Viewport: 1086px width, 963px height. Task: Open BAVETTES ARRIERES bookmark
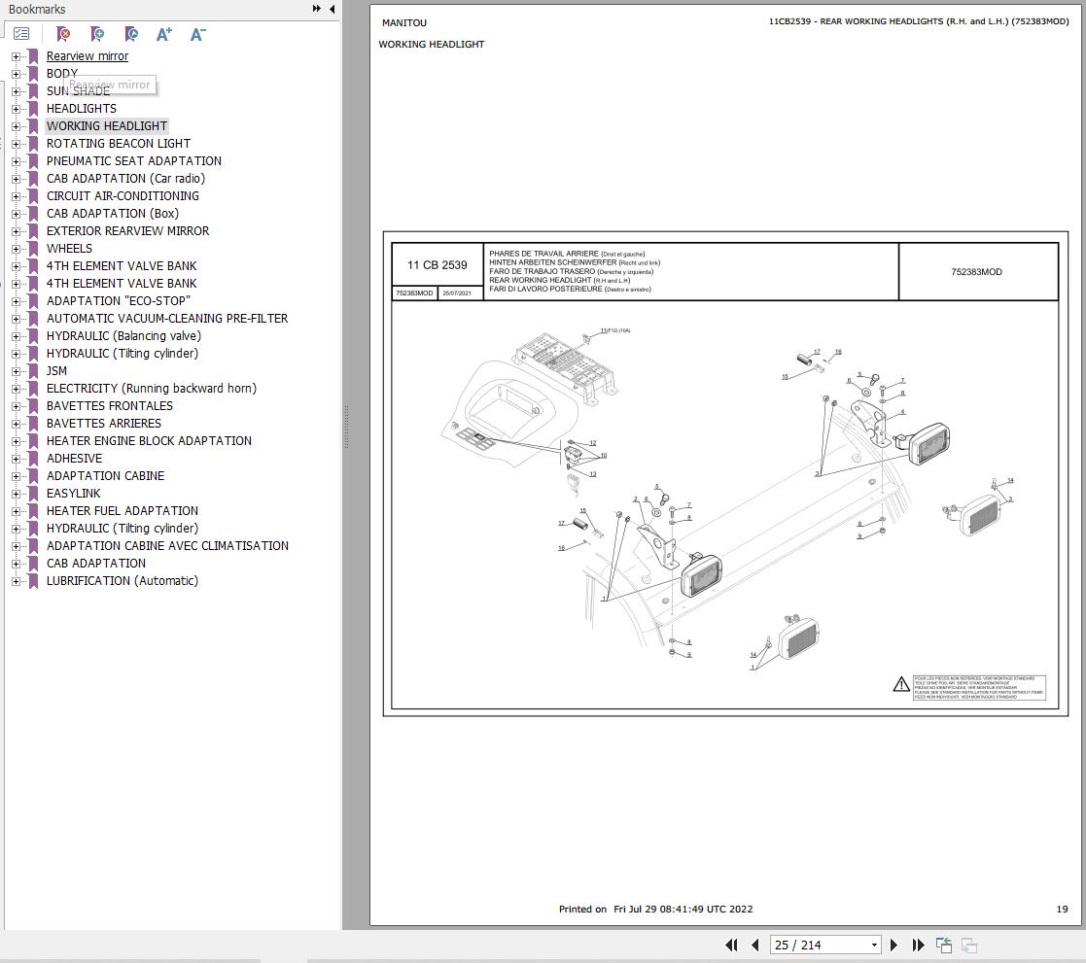click(104, 423)
